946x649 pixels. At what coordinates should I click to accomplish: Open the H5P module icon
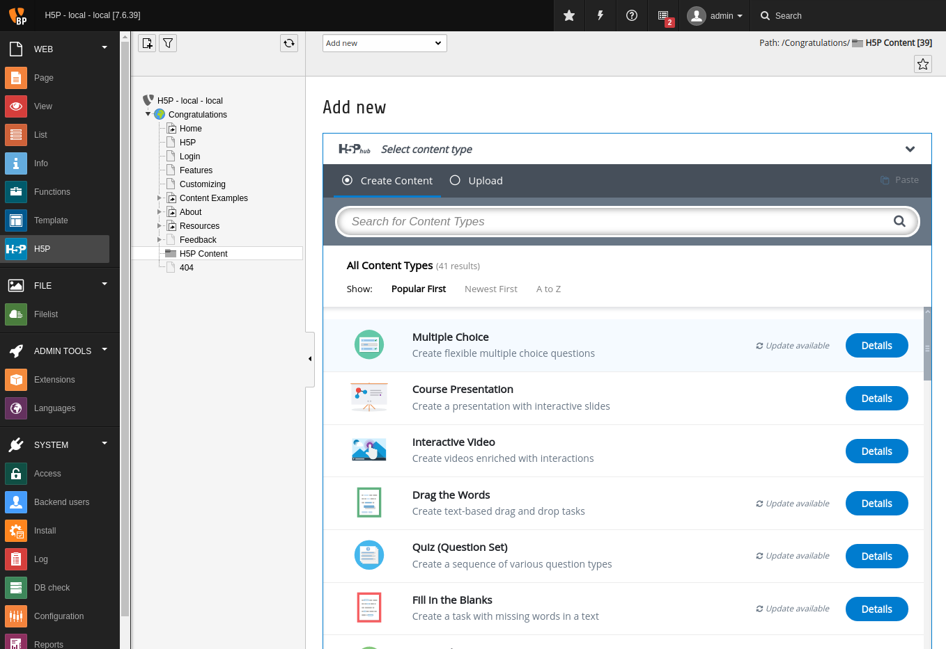tap(16, 249)
